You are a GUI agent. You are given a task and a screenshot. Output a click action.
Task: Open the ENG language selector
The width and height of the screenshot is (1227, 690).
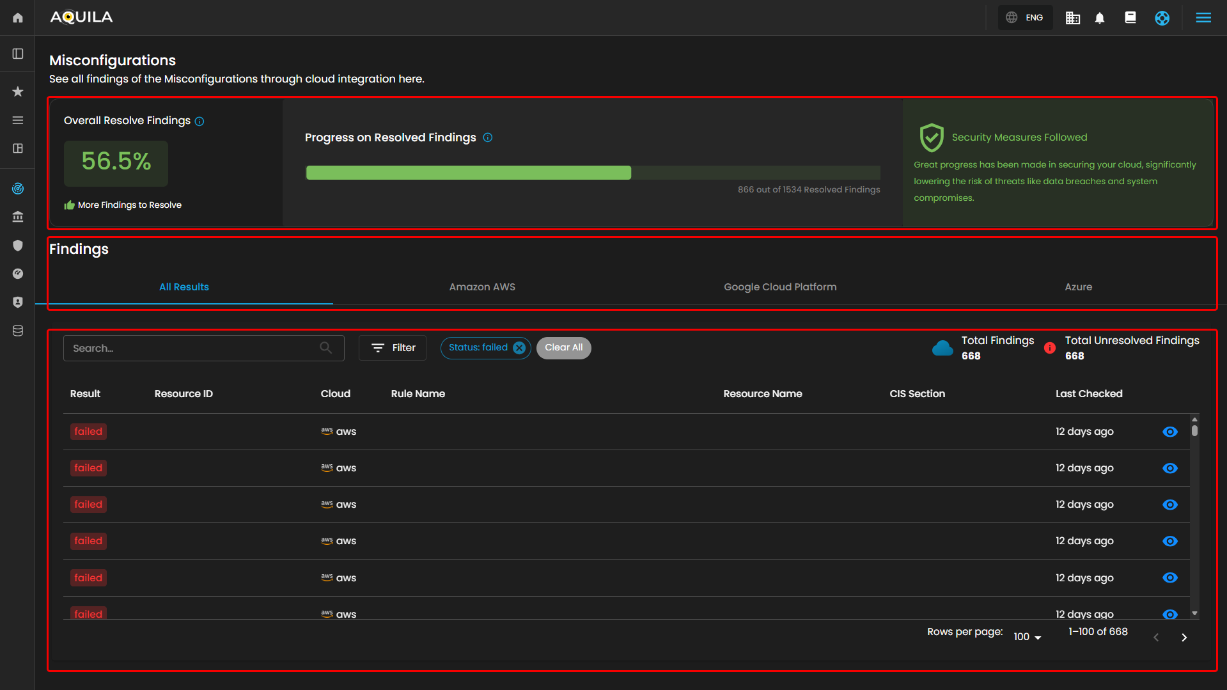coord(1025,18)
